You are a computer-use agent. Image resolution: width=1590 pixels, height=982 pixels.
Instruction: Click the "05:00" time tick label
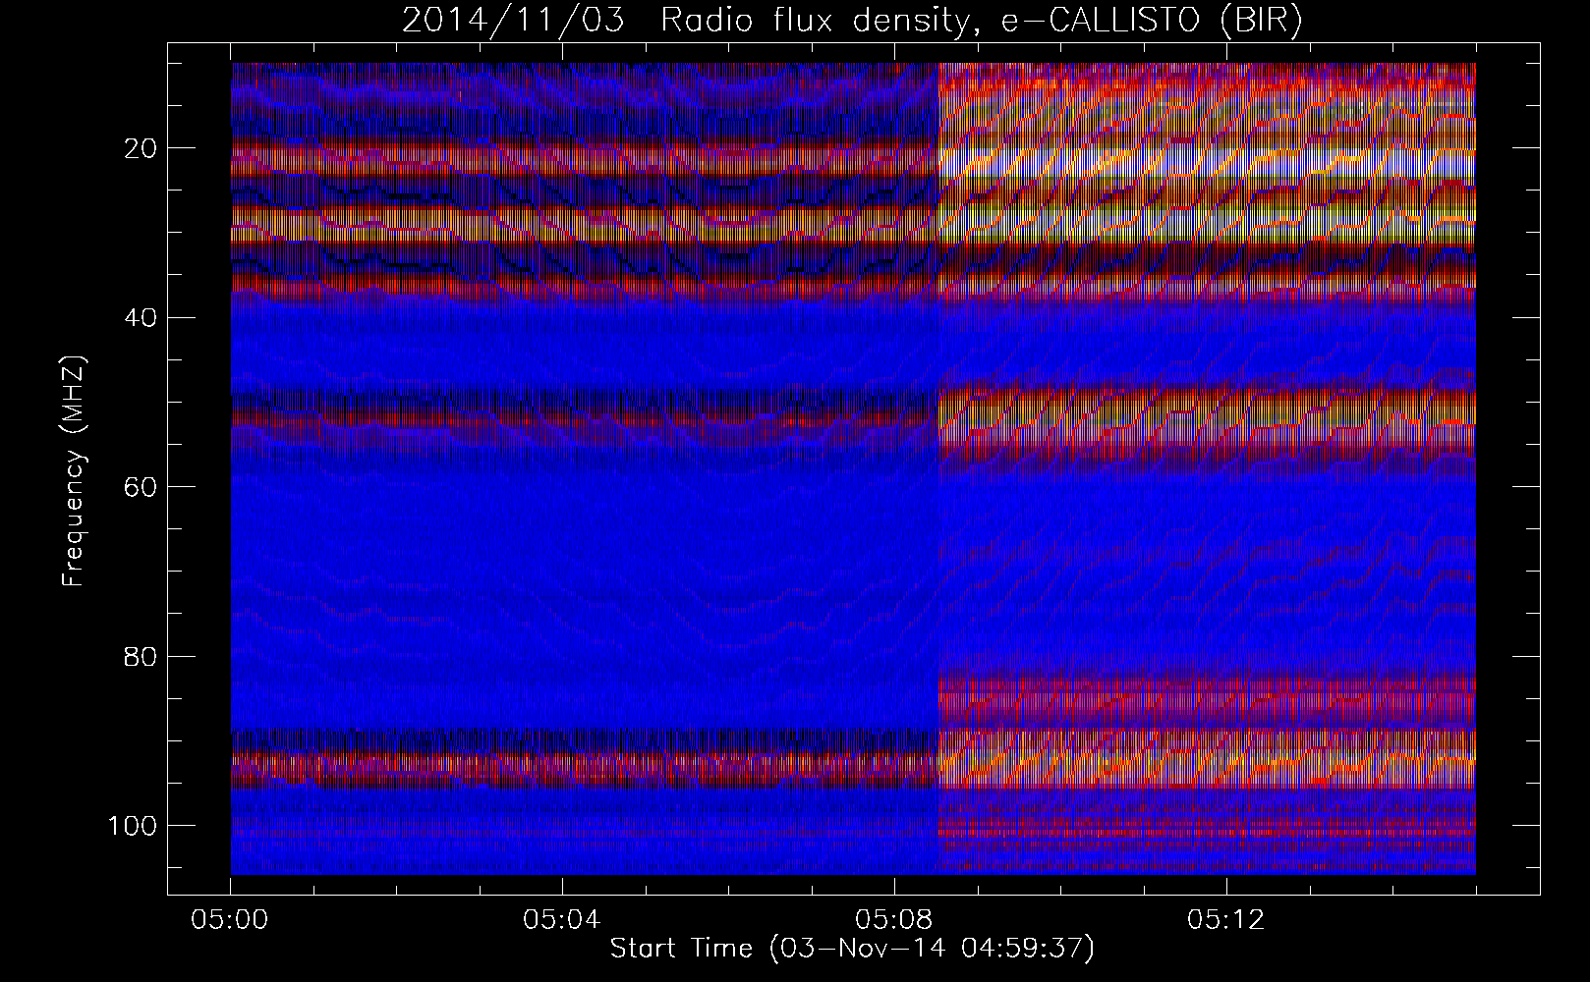coord(230,920)
